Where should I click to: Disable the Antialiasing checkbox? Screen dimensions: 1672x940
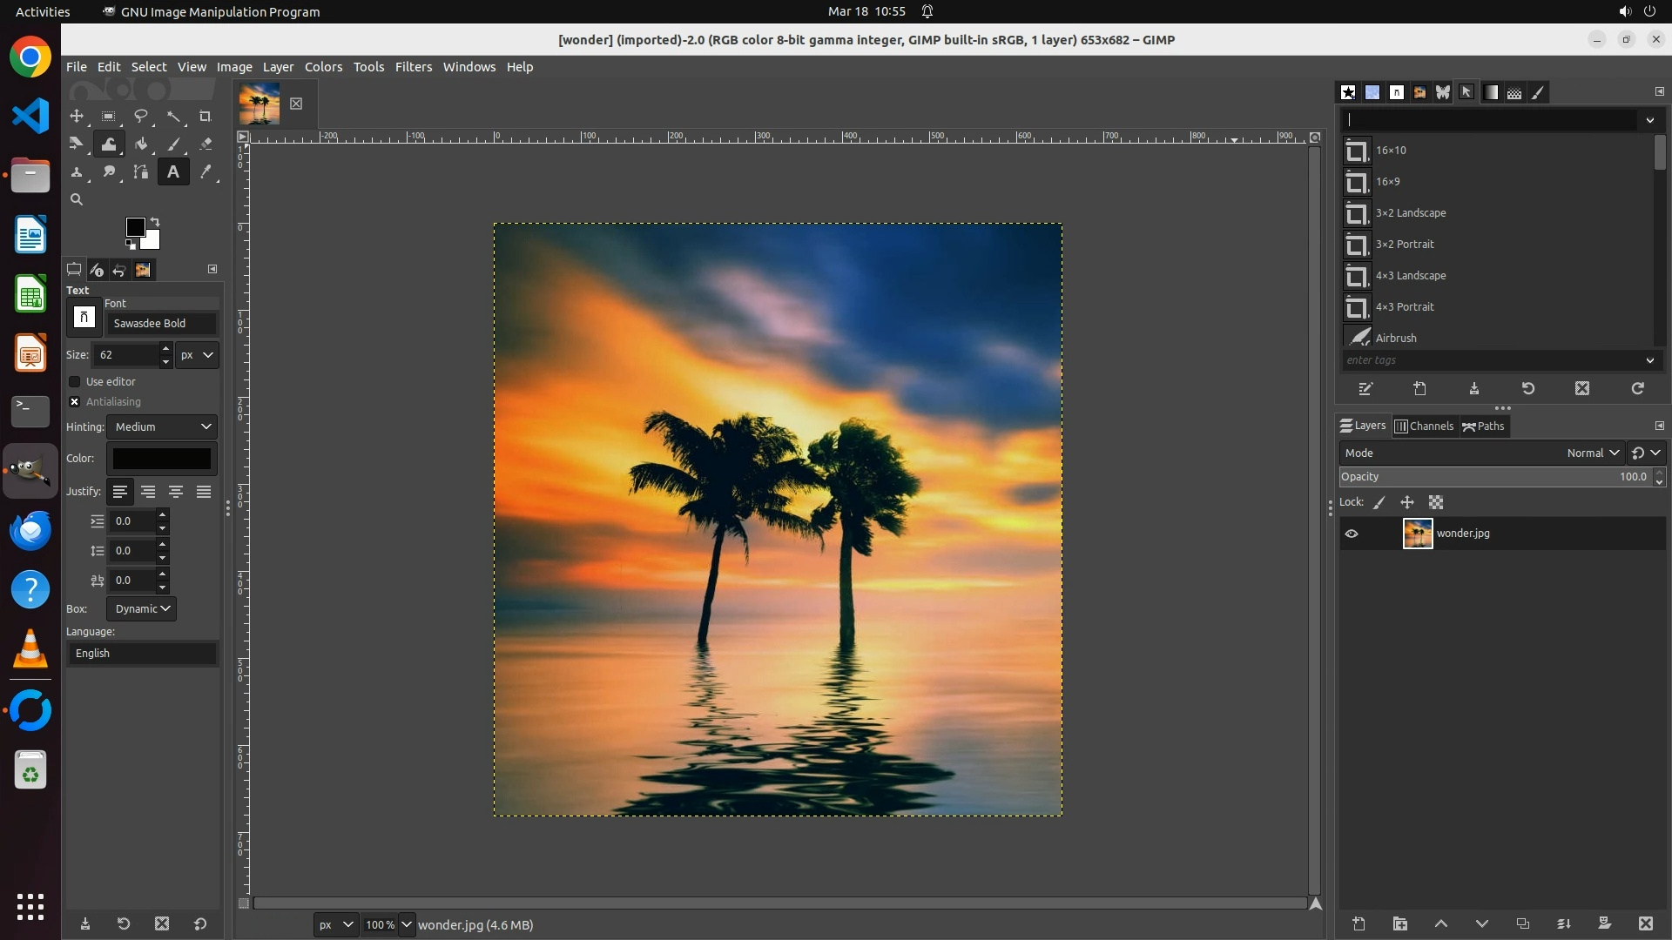(75, 402)
